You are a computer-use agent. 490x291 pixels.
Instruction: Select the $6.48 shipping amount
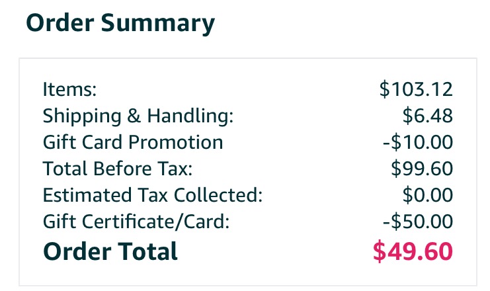[x=427, y=116]
